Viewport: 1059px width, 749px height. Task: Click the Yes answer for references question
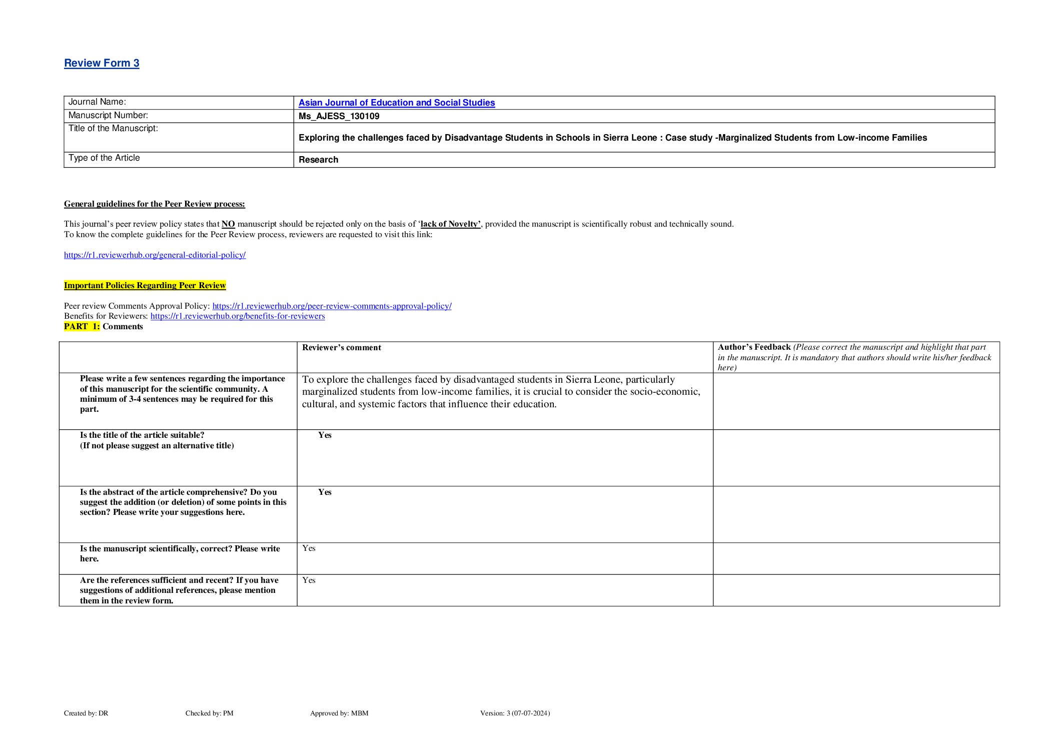click(x=309, y=580)
